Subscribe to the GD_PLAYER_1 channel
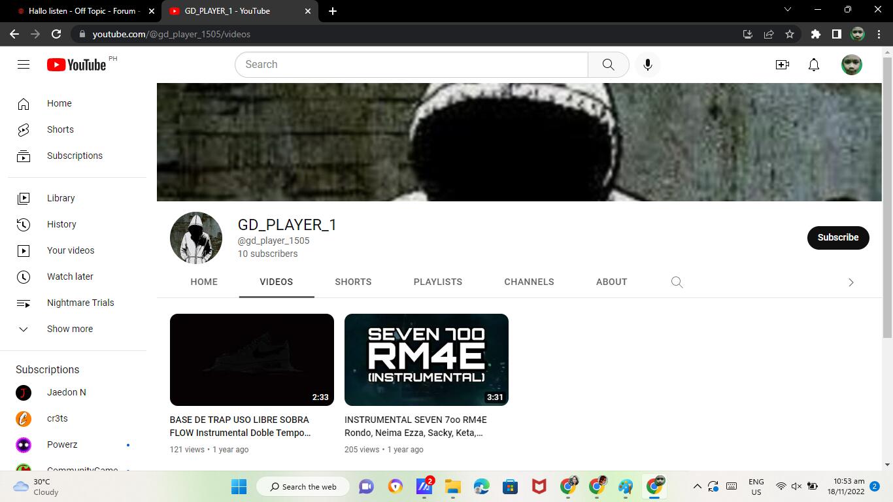Viewport: 893px width, 502px height. pyautogui.click(x=837, y=237)
